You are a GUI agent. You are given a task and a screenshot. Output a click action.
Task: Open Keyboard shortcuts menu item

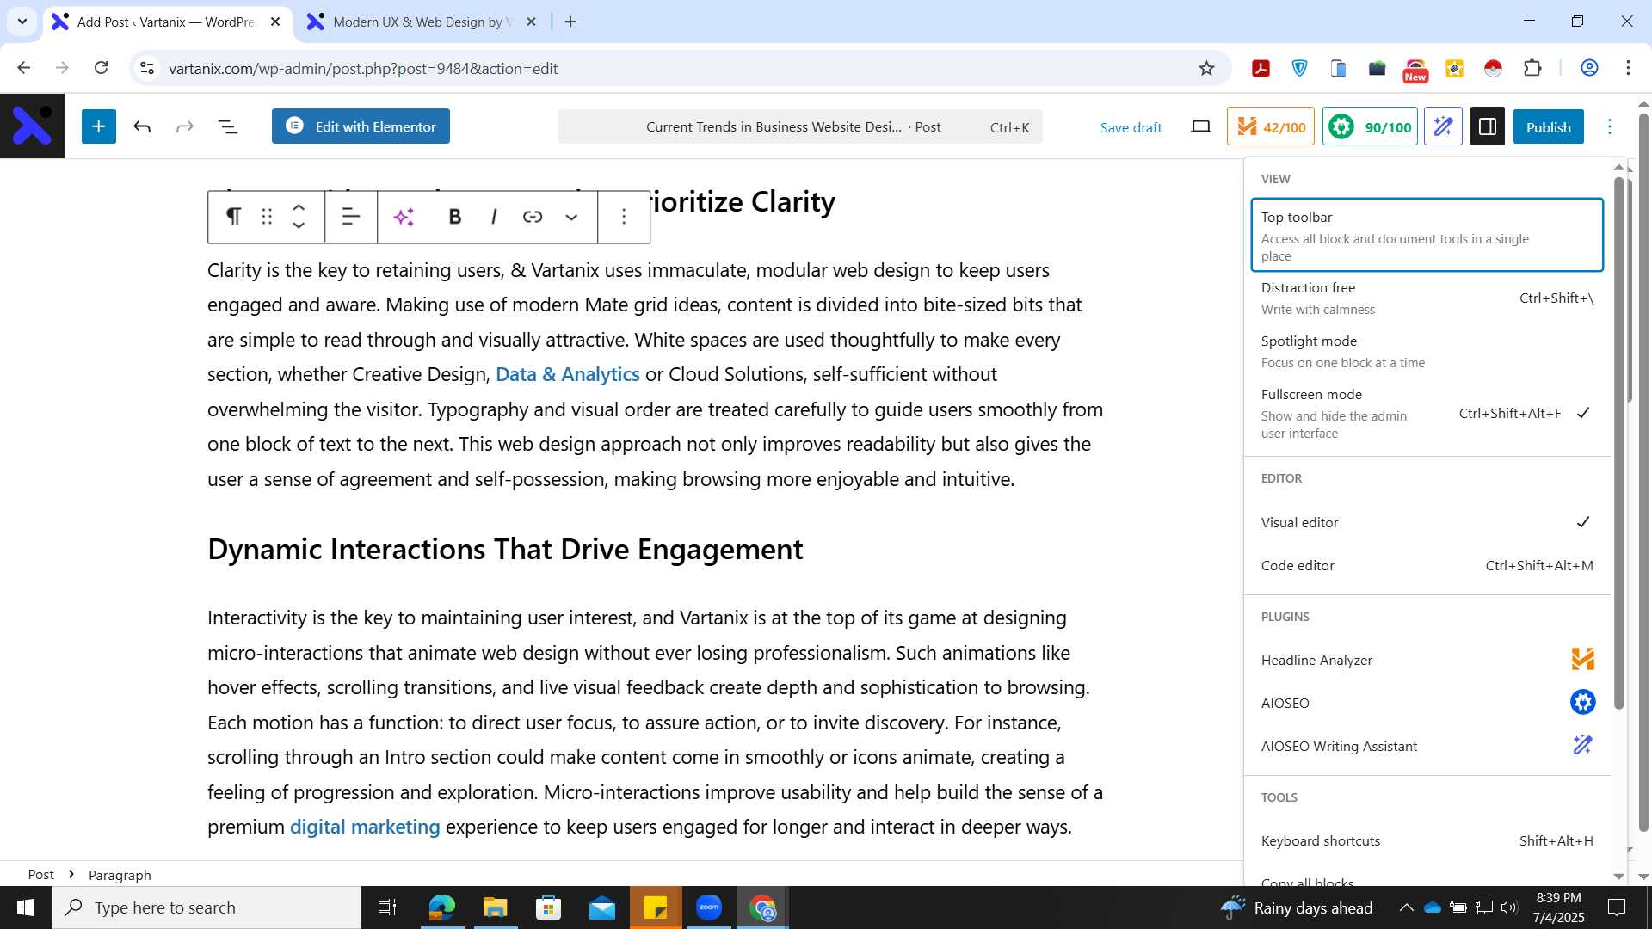click(x=1427, y=840)
